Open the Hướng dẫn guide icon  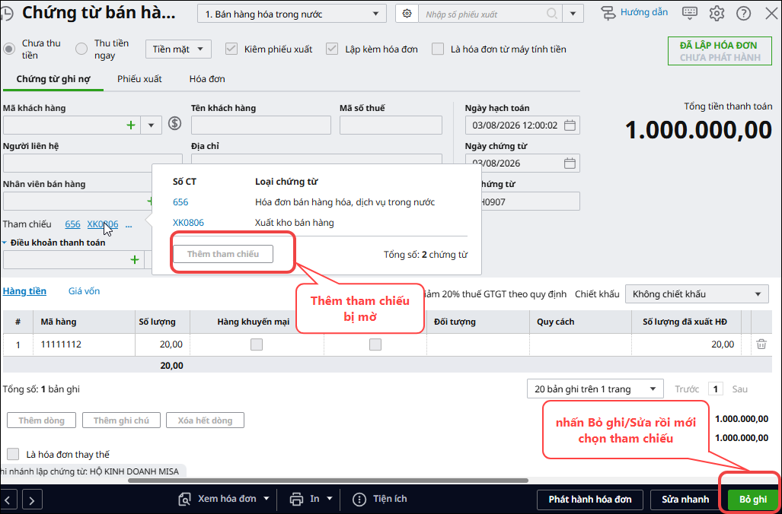608,14
